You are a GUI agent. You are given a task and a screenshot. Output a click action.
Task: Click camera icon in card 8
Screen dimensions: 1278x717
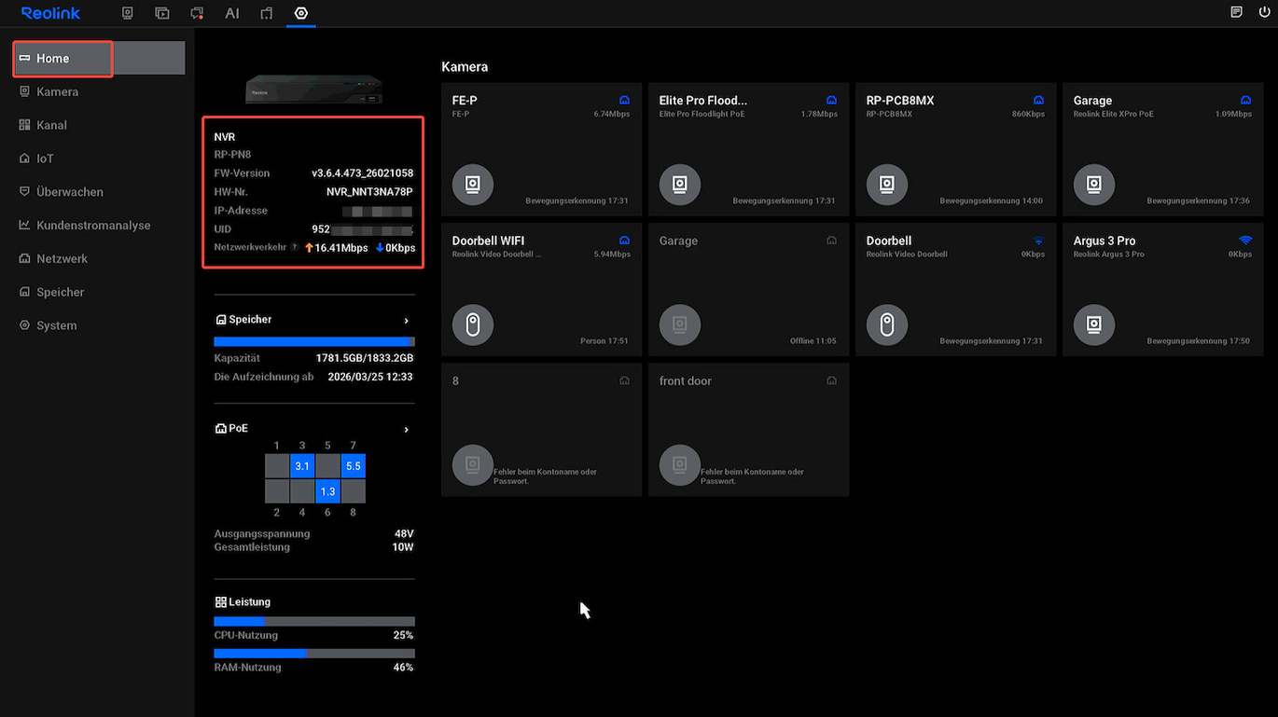click(x=473, y=464)
